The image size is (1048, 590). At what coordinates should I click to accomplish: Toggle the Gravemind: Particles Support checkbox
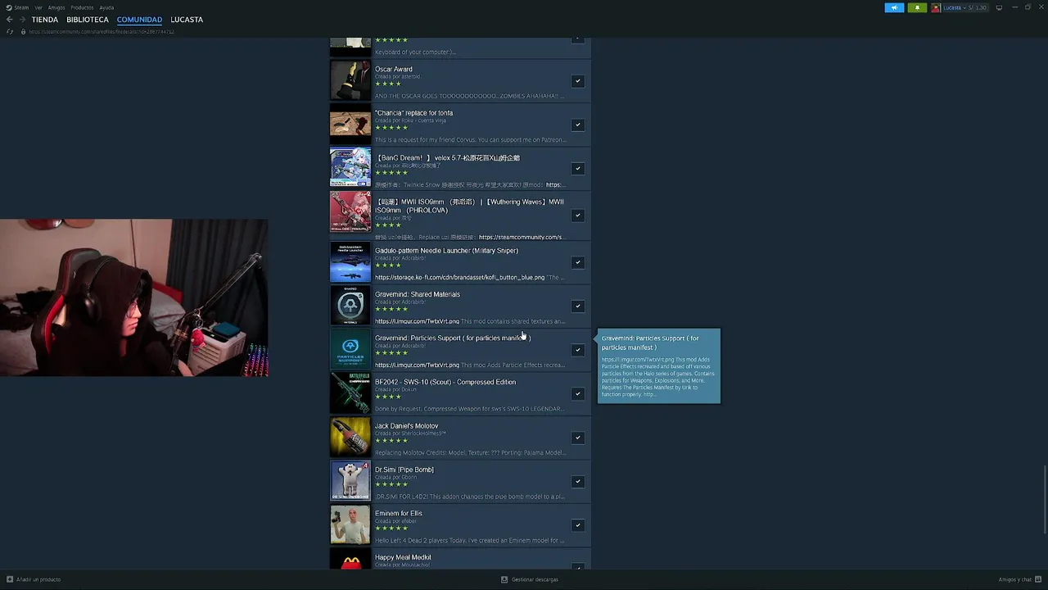pyautogui.click(x=577, y=350)
